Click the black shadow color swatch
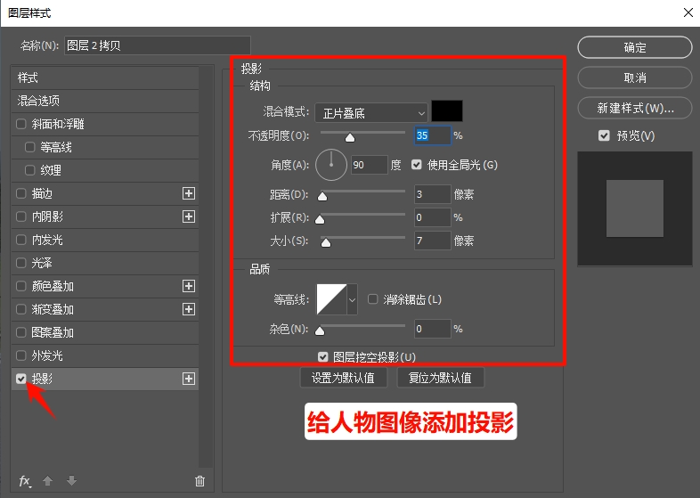 (447, 111)
